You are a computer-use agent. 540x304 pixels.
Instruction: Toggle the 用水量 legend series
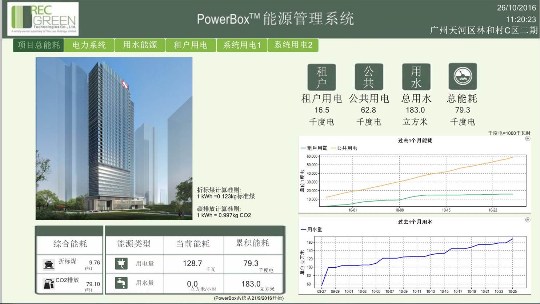coord(312,230)
